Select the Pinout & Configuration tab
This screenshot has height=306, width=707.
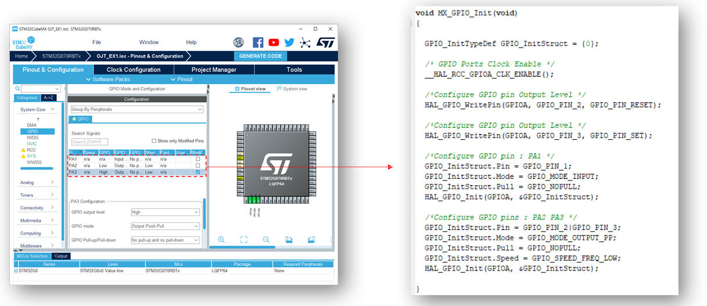click(x=53, y=70)
